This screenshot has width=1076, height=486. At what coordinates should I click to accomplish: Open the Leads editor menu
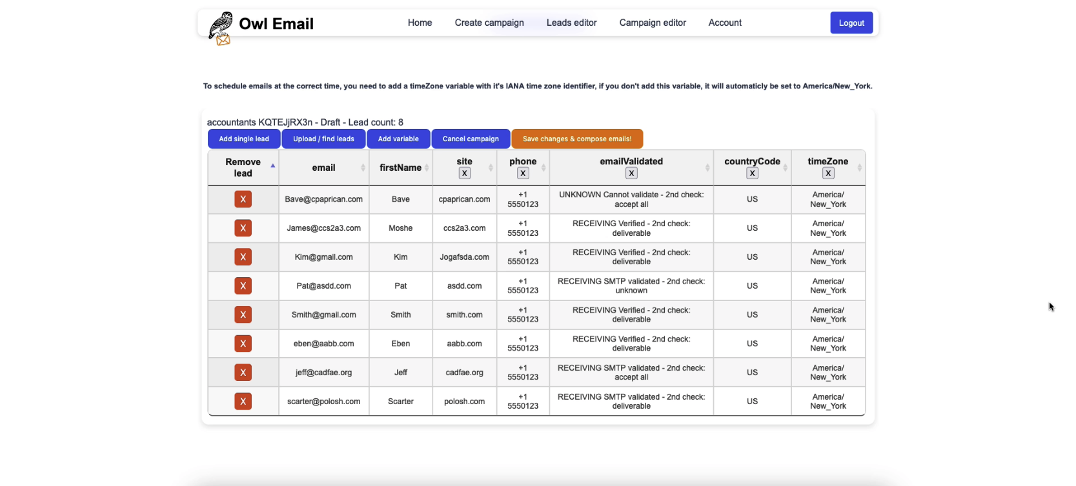pyautogui.click(x=571, y=23)
